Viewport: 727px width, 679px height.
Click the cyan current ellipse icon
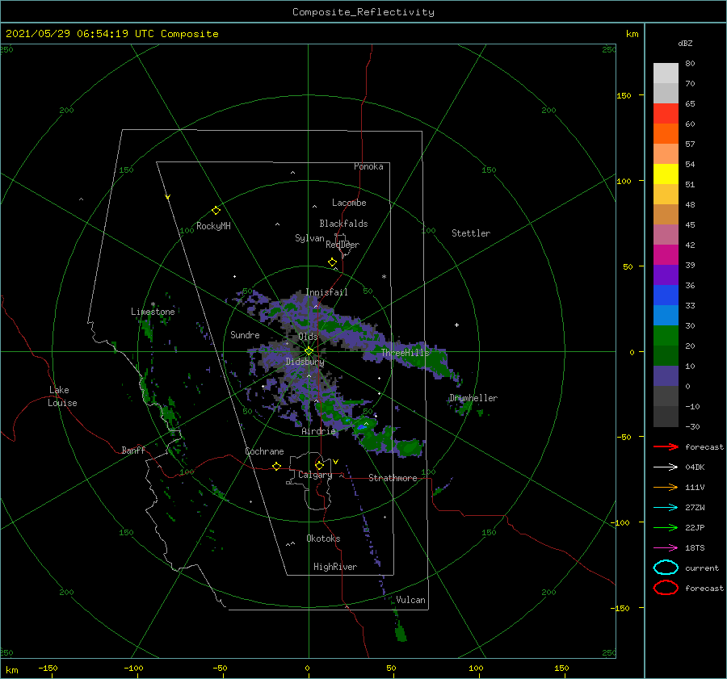[666, 568]
